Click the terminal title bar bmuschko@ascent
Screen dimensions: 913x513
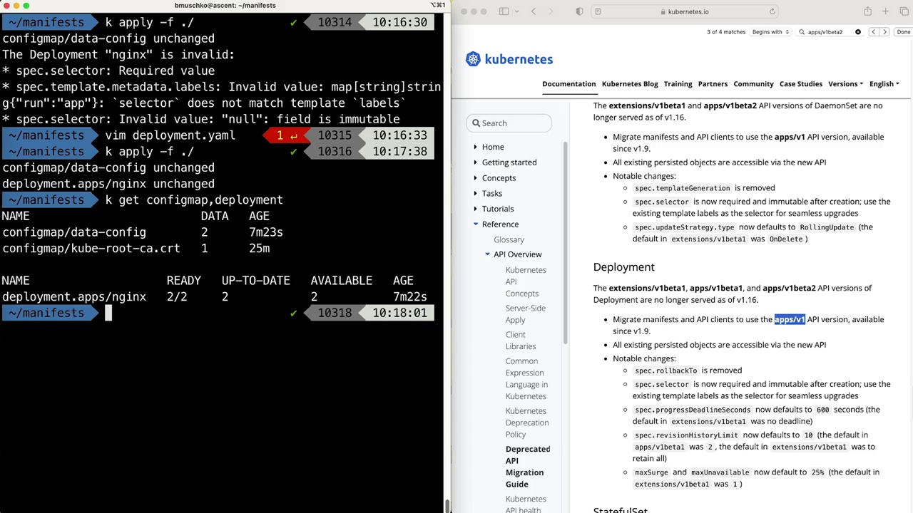(225, 5)
